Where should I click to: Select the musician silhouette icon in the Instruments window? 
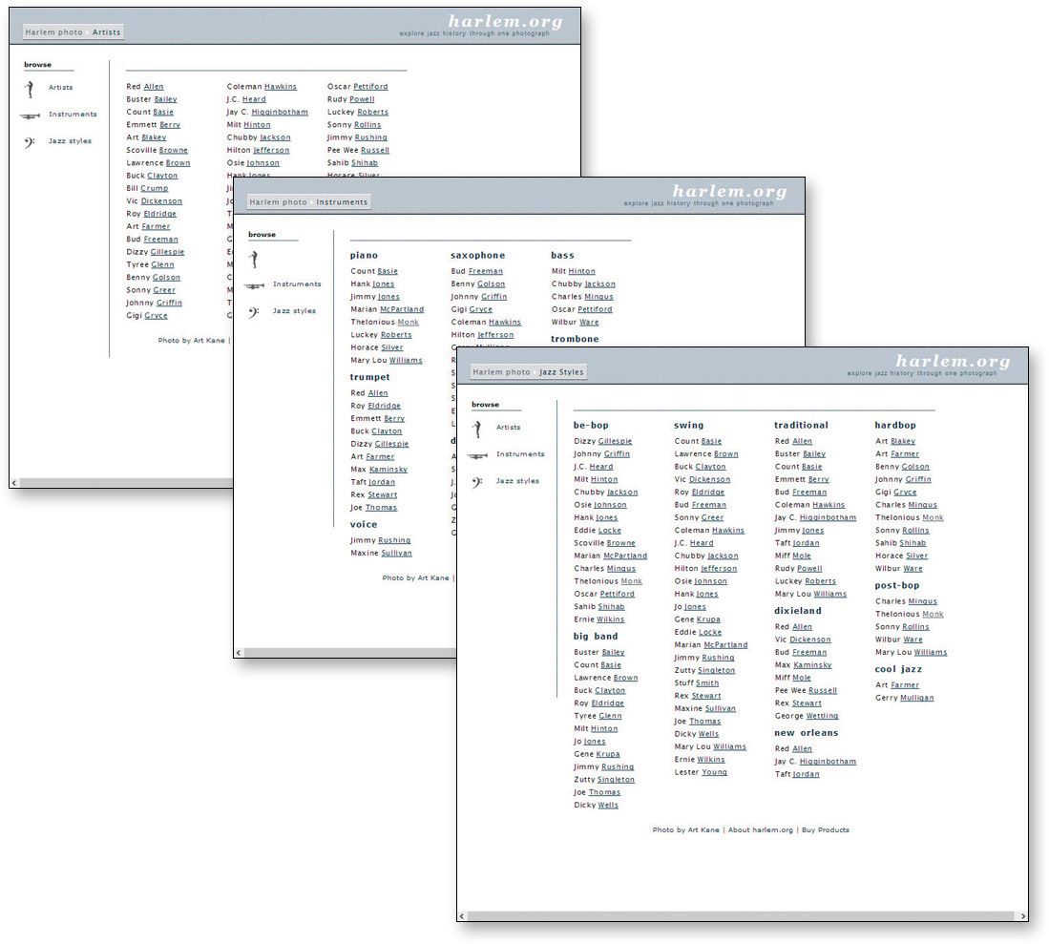point(254,259)
